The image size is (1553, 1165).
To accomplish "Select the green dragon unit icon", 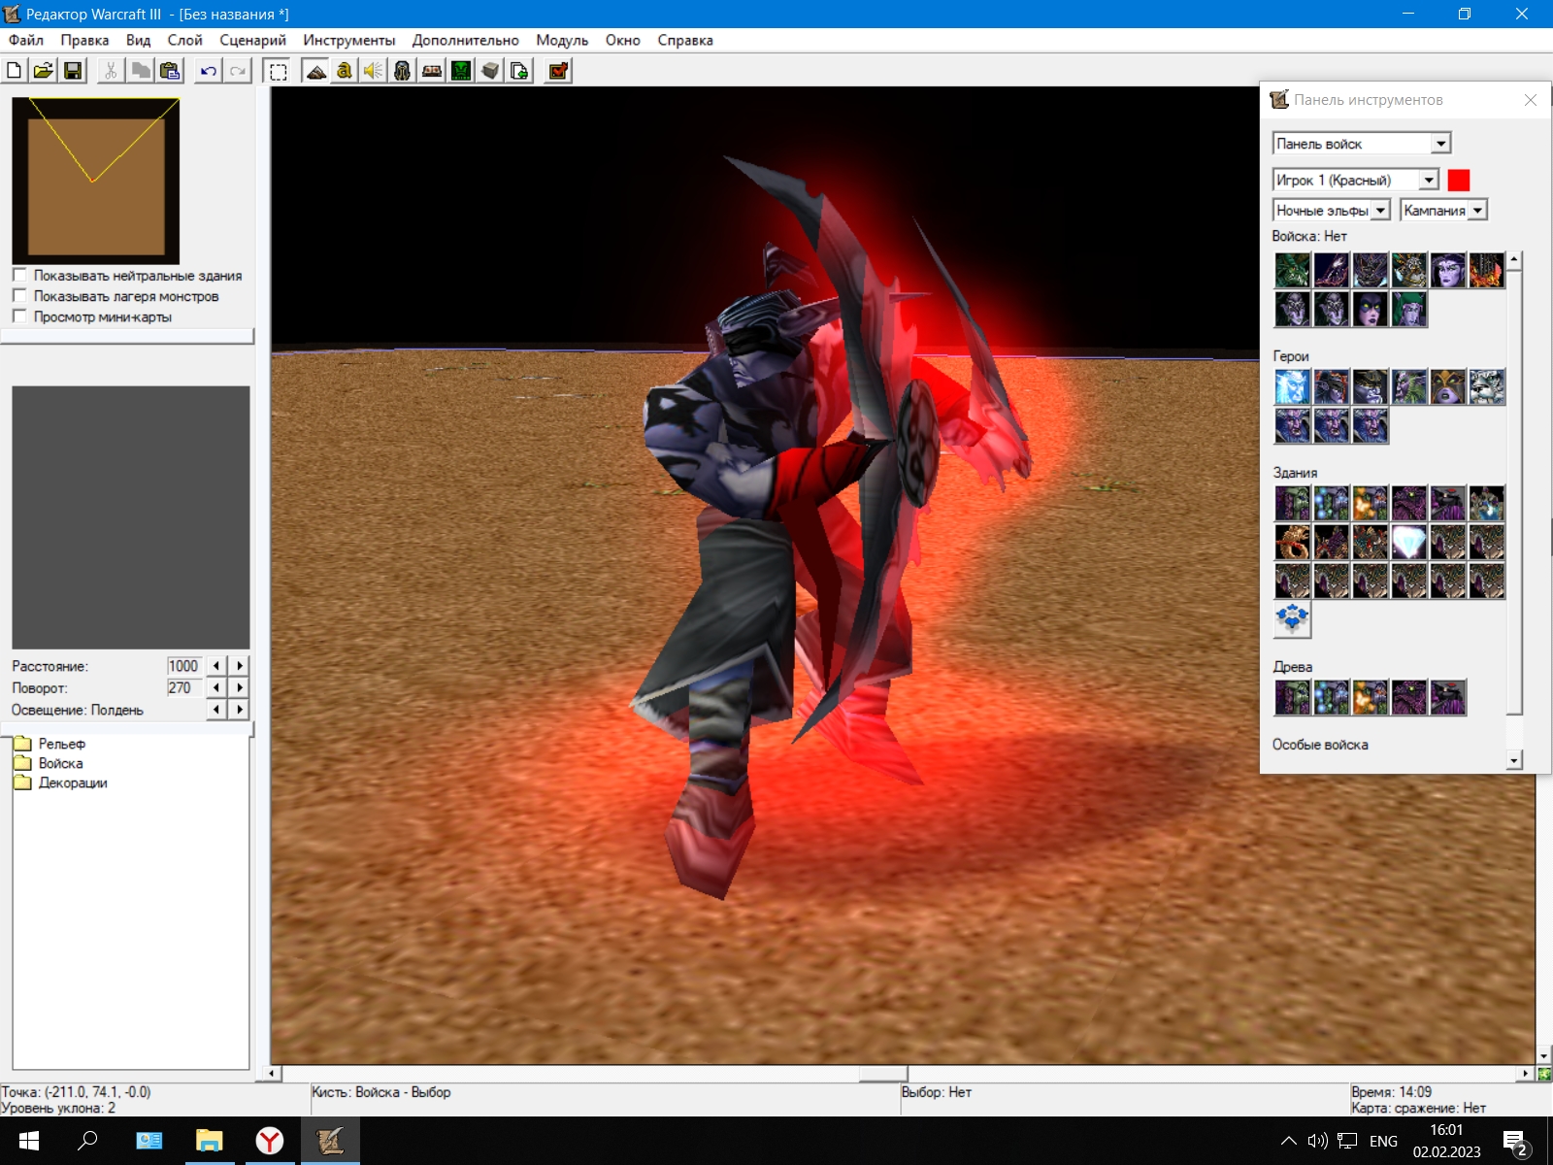I will pos(1292,270).
